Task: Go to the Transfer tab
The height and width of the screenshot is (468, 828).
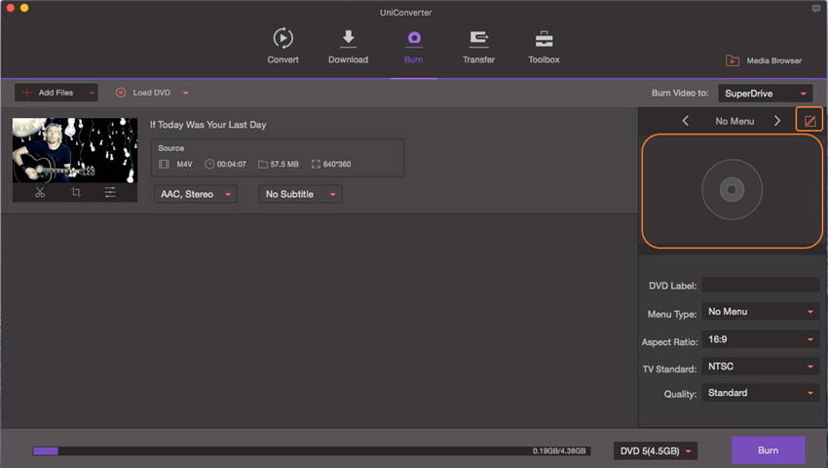Action: pos(478,46)
